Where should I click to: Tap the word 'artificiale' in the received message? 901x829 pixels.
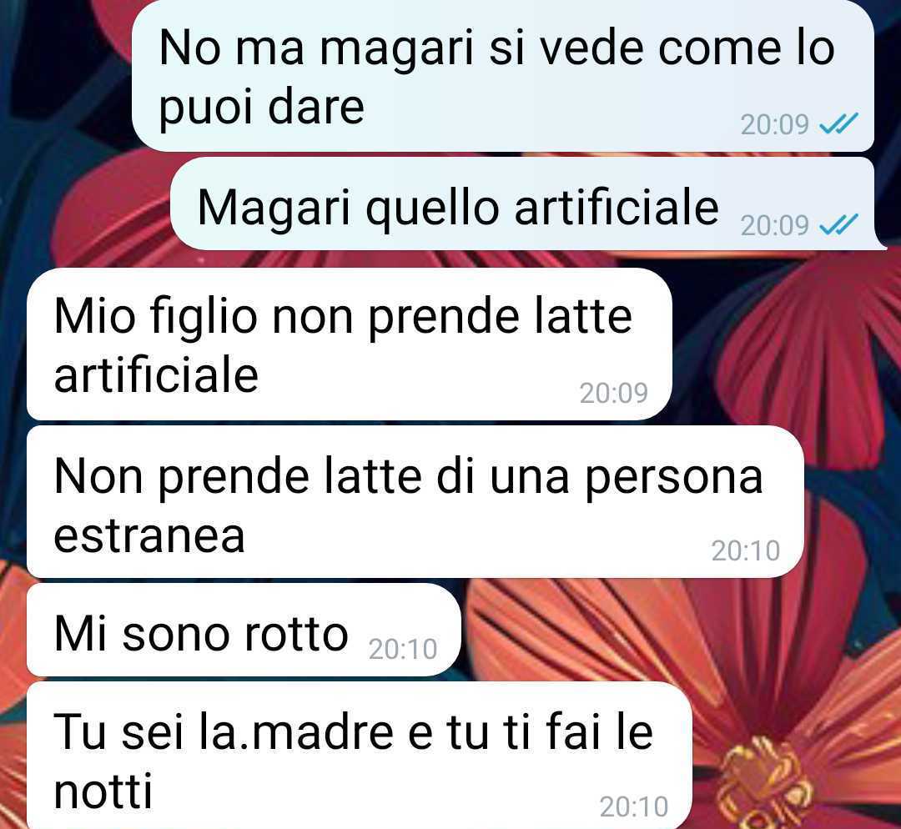click(x=156, y=374)
